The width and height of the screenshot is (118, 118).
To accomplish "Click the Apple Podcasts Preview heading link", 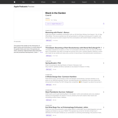I will tap(24, 7).
